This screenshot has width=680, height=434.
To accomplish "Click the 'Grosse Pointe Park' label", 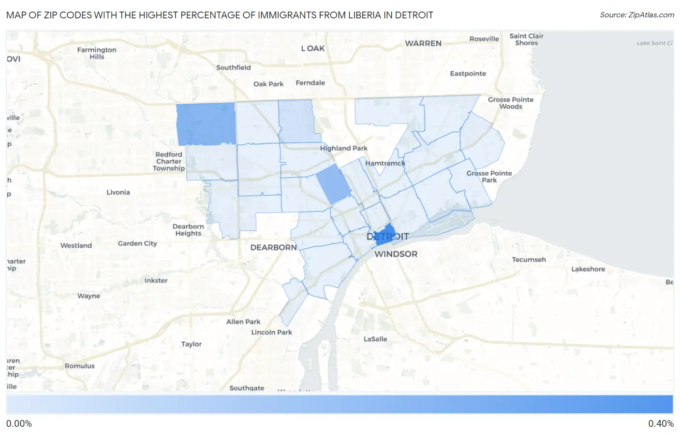I will tap(489, 177).
